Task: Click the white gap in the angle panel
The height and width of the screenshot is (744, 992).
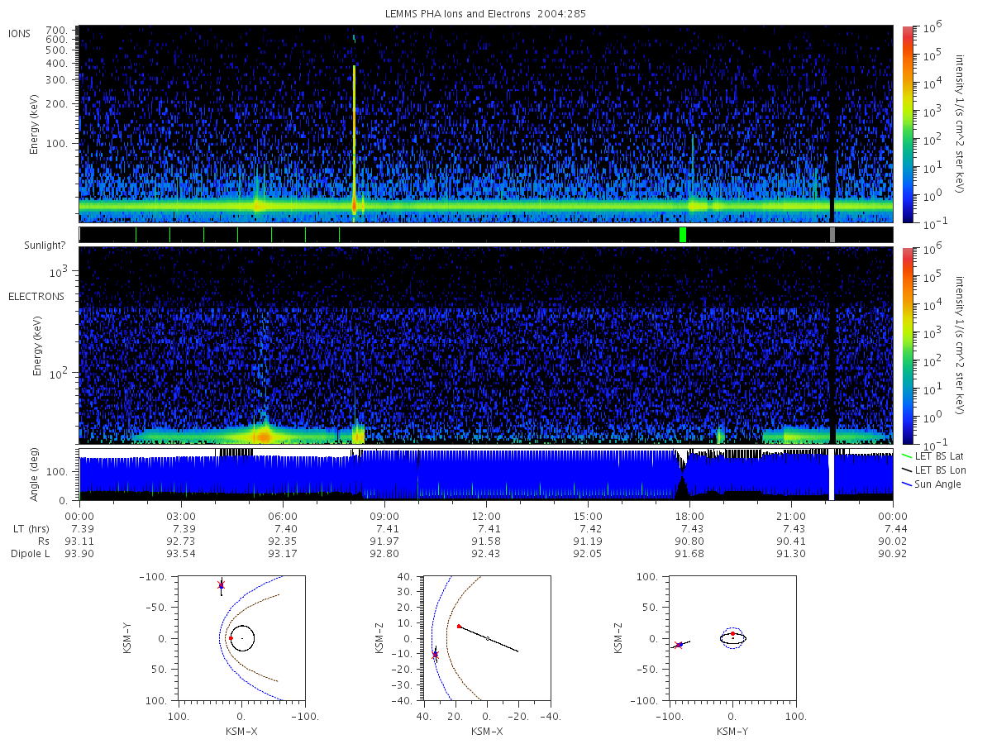Action: (x=832, y=475)
